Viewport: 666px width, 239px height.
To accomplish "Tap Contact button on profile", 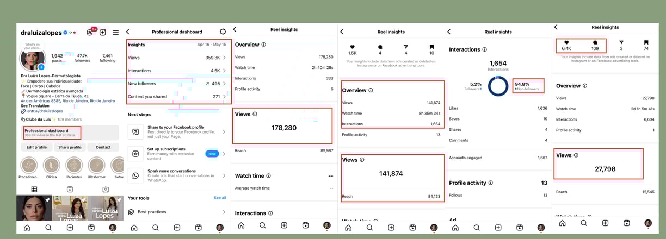I will (x=103, y=147).
